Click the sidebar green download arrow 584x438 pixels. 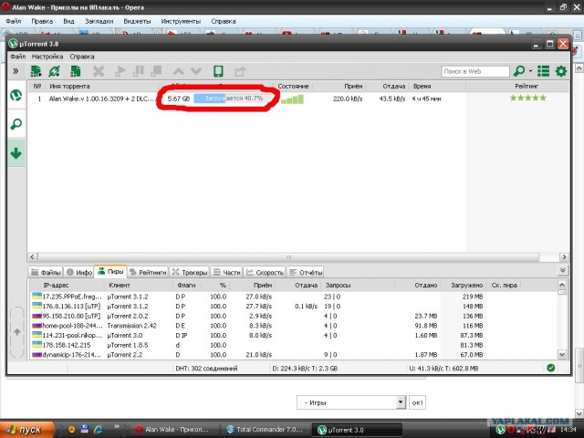[16, 153]
